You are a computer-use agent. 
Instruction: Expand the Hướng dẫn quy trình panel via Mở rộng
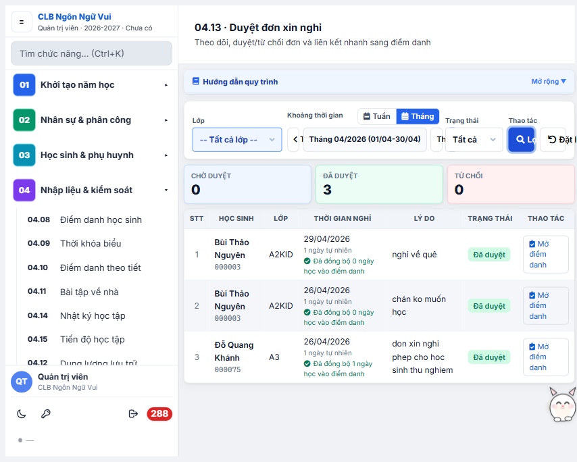[549, 81]
